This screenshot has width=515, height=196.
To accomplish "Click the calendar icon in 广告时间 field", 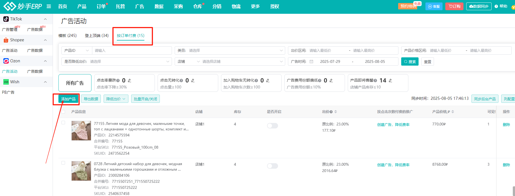I will pyautogui.click(x=311, y=61).
